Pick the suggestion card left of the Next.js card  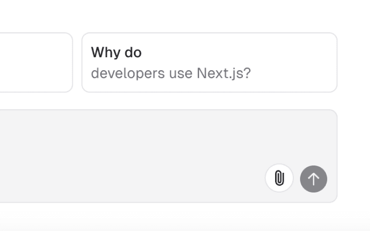click(34, 63)
